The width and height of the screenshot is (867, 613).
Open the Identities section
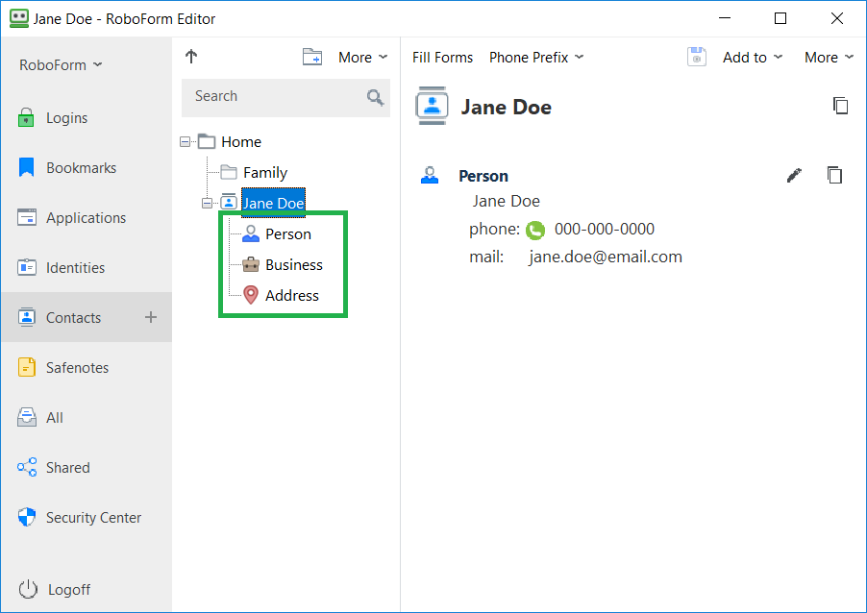(87, 267)
